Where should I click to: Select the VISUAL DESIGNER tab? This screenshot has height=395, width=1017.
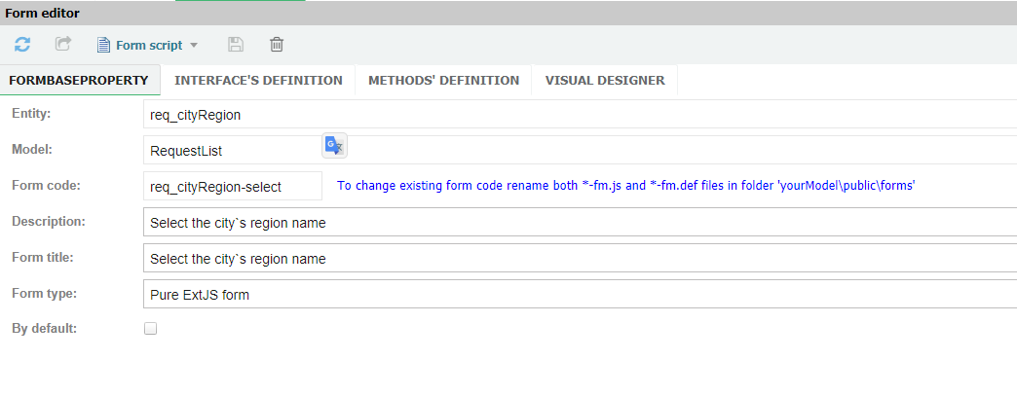pyautogui.click(x=604, y=80)
